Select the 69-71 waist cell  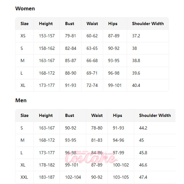[92, 73]
